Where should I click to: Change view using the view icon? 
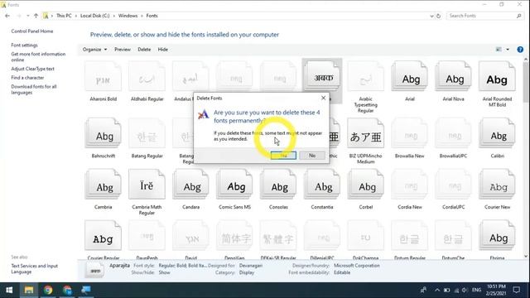pos(499,50)
